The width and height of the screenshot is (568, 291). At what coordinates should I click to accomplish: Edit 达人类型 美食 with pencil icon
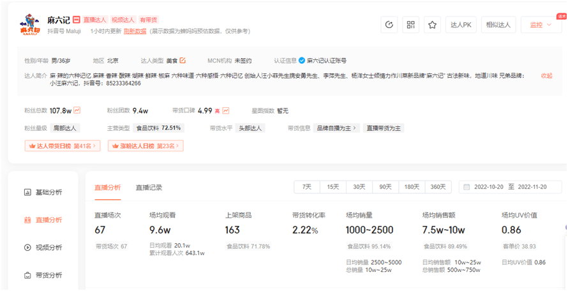click(x=183, y=61)
